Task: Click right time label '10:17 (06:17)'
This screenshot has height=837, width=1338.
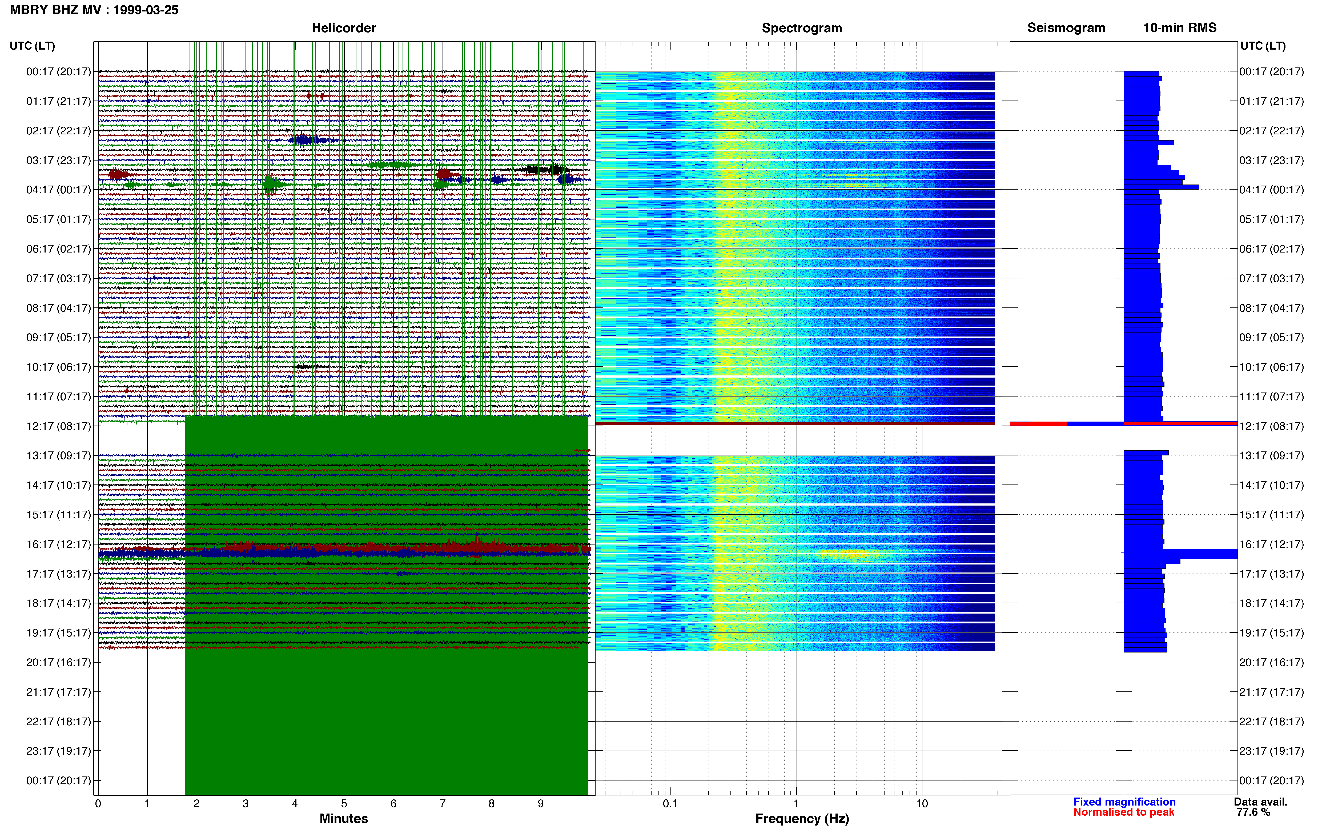Action: point(1272,367)
